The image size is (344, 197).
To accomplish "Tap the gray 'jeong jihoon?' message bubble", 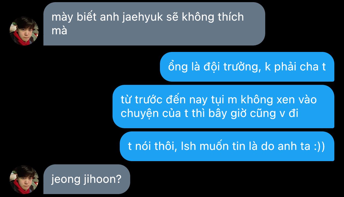I will [87, 179].
